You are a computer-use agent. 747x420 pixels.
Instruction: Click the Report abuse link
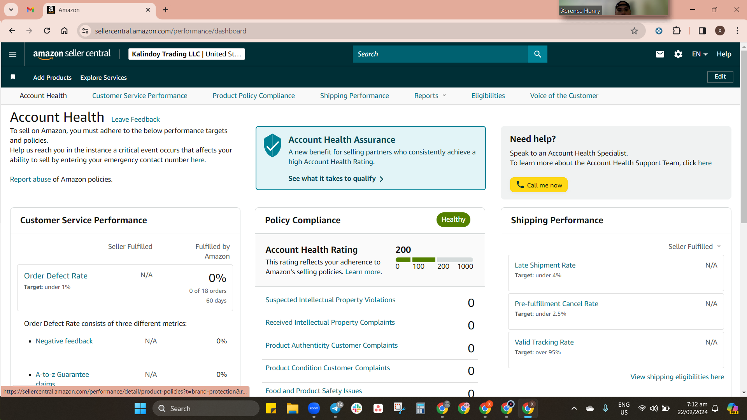[30, 179]
